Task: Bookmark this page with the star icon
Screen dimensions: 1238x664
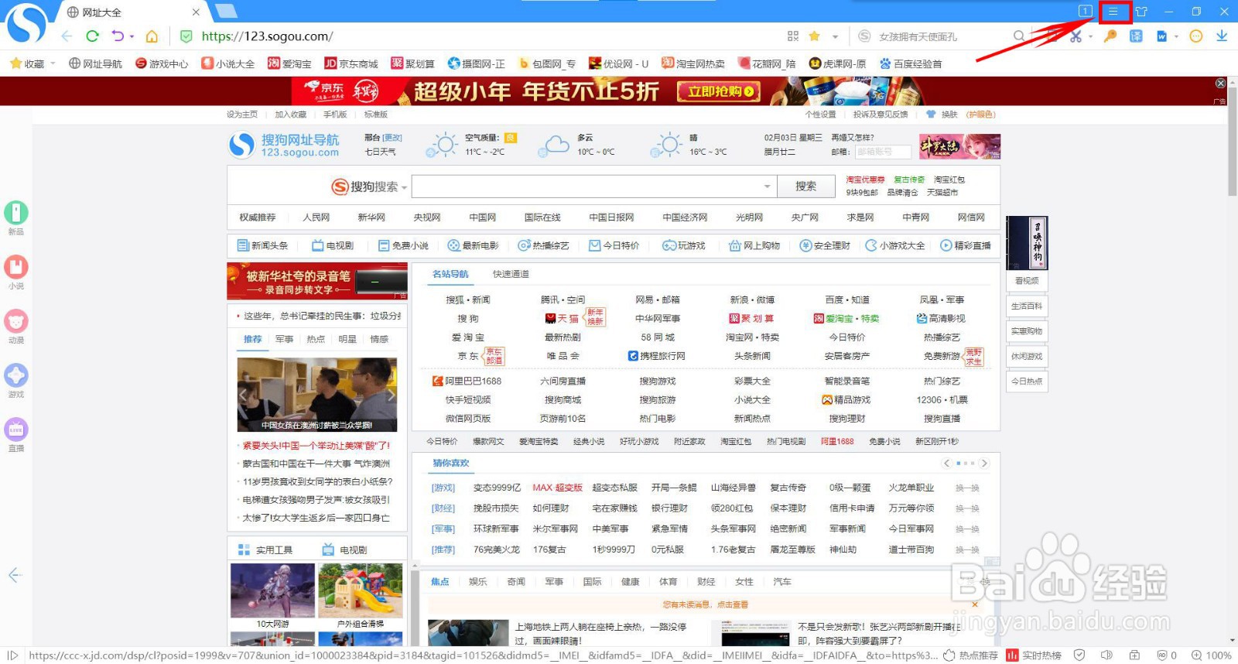Action: (814, 36)
